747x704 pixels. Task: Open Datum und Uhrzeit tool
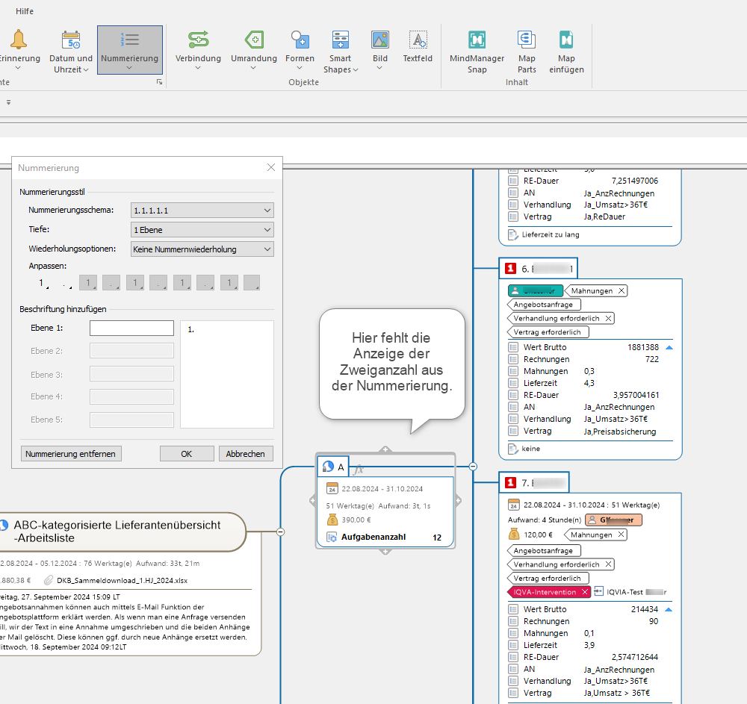[x=71, y=40]
